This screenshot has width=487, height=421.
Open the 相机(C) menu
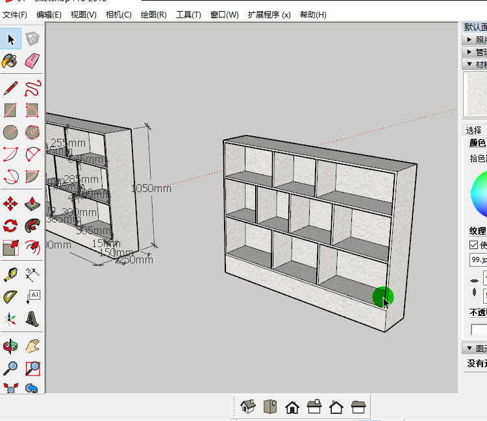tap(119, 14)
